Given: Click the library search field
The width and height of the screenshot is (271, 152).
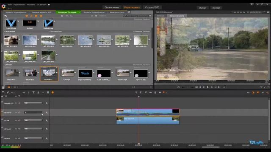Looking at the screenshot, I should pyautogui.click(x=137, y=16).
